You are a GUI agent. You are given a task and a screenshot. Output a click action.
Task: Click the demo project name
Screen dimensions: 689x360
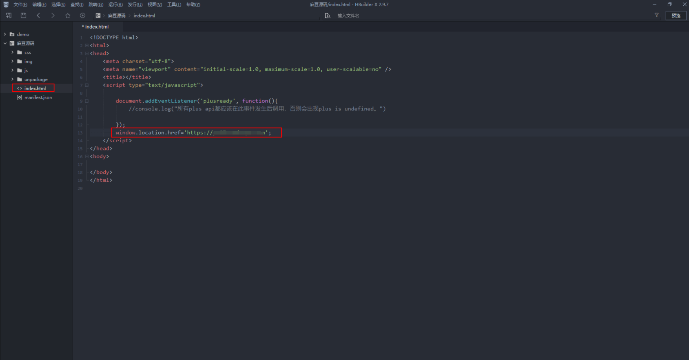(x=23, y=34)
